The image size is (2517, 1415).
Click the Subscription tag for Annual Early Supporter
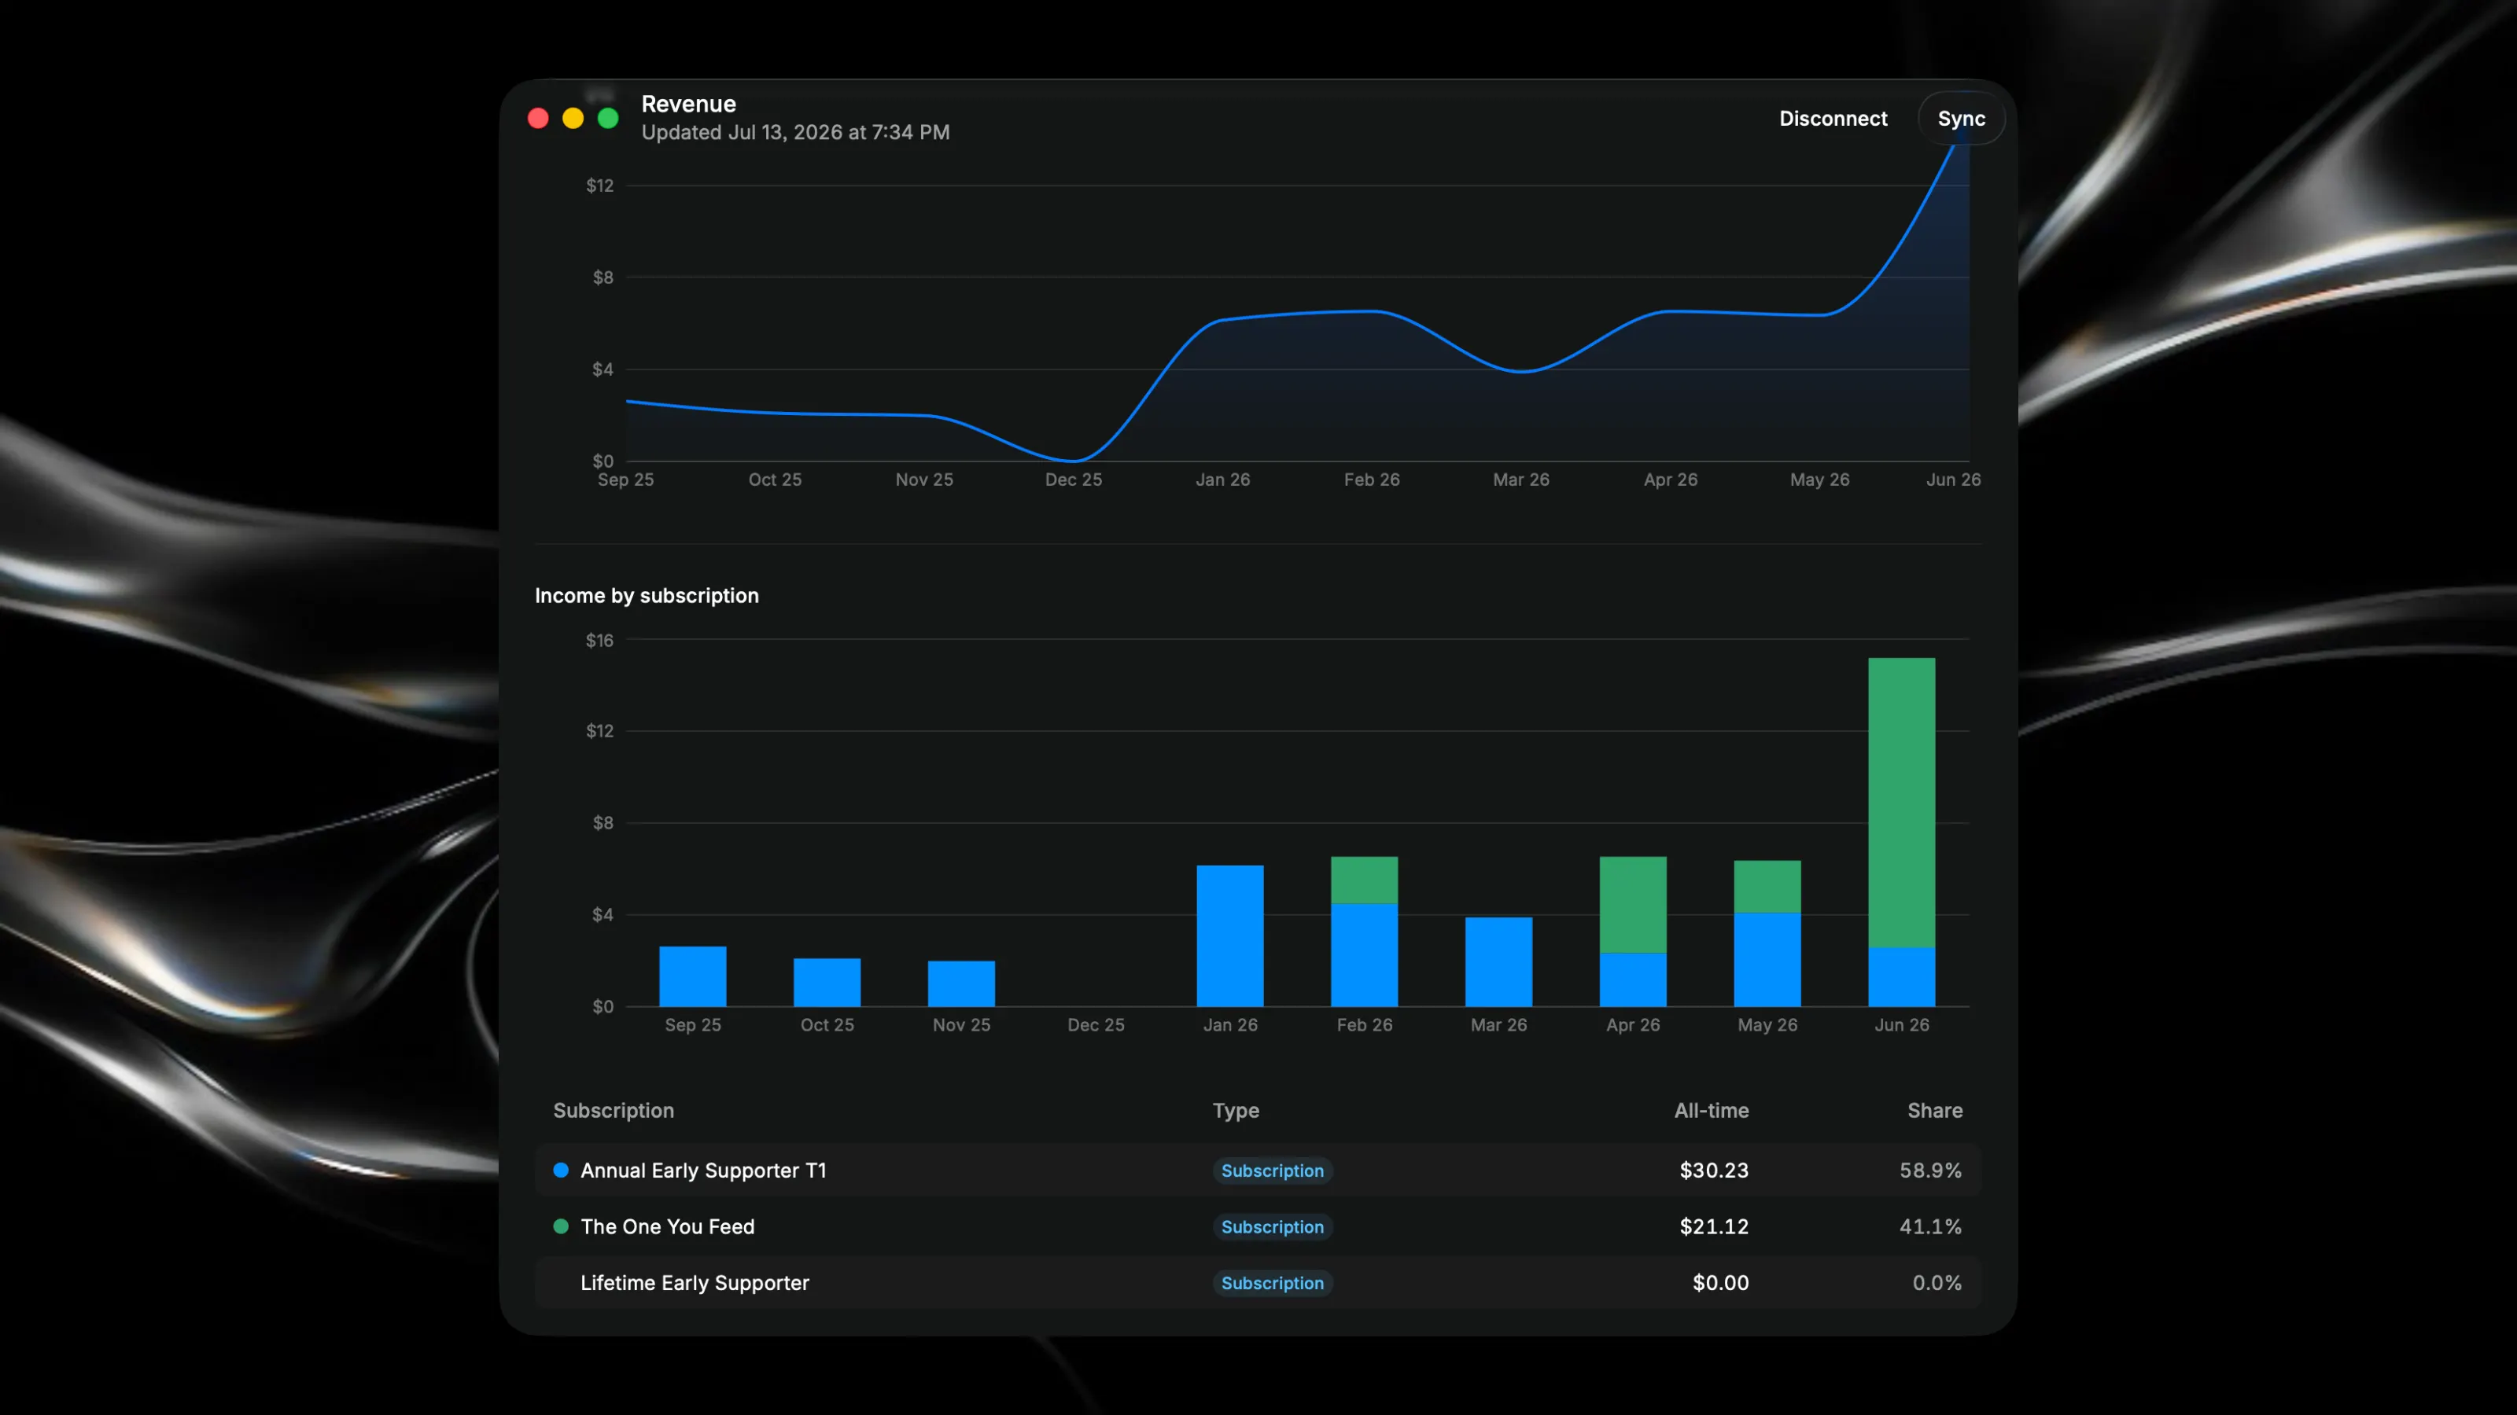1272,1170
